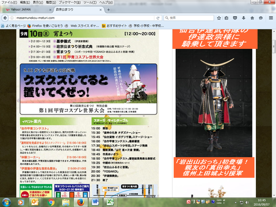Viewport: 276px width, 207px height.
Task: Click the 「自作甲冑コンテスト」 event title
Action: [34, 129]
